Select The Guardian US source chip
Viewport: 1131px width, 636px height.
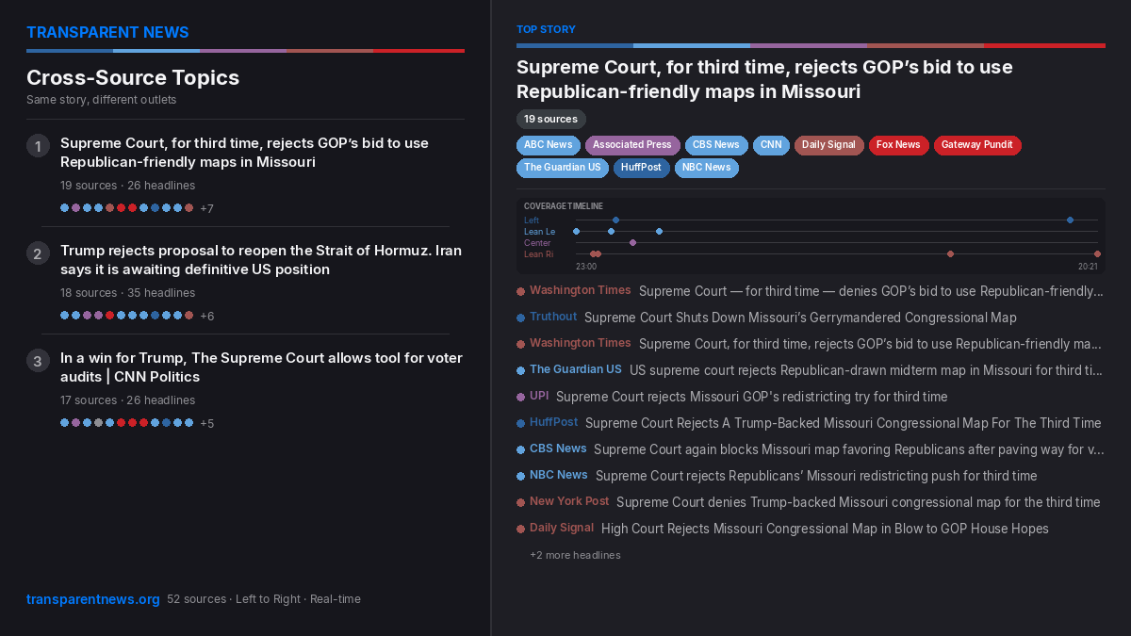tap(562, 168)
